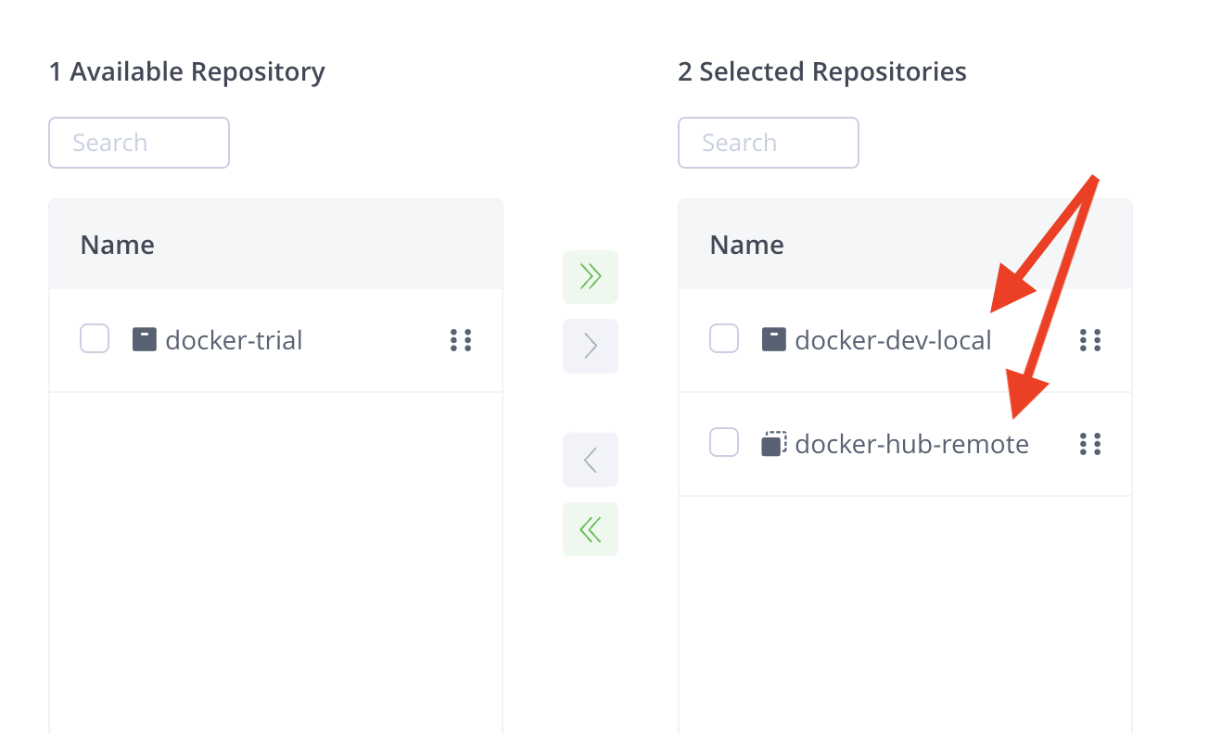Click the docker-dev-local repository icon
This screenshot has height=734, width=1209.
(774, 339)
